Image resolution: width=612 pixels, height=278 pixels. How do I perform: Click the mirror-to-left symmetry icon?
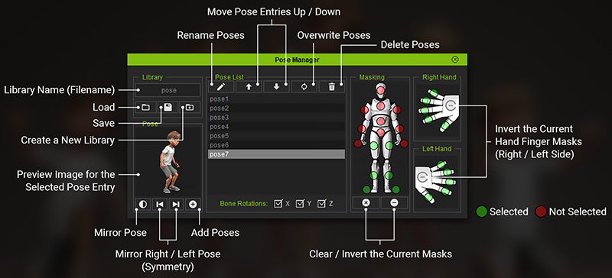coord(160,204)
